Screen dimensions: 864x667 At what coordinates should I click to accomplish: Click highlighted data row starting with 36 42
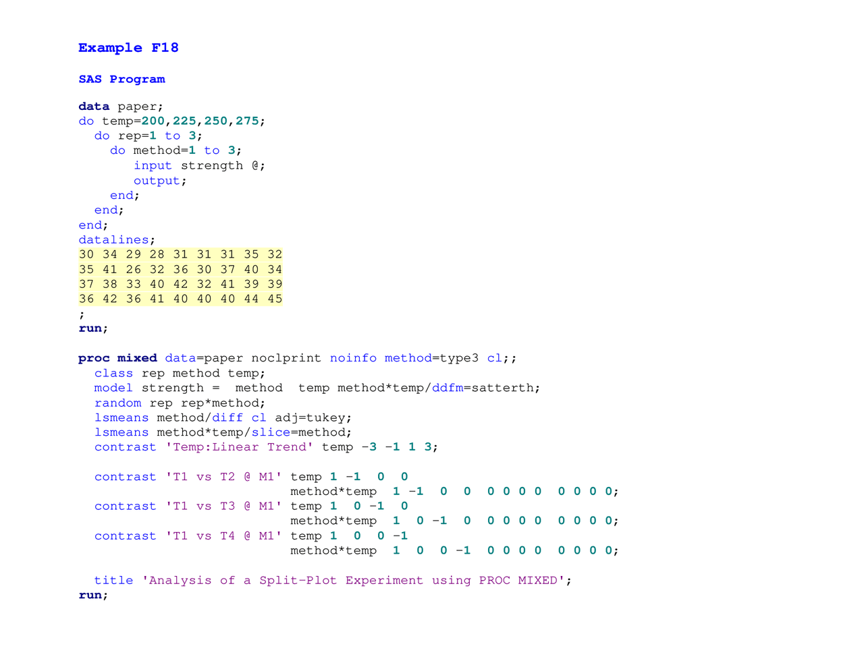(x=180, y=299)
